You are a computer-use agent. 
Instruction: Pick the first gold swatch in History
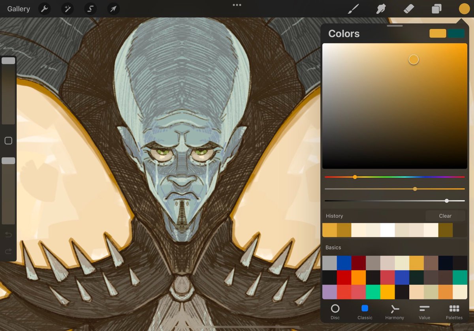[x=330, y=230]
